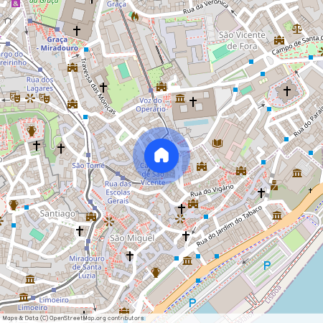Screen dimensions: 323x323
Task: Select the castle icon beside the scales icon
Action: click(279, 40)
